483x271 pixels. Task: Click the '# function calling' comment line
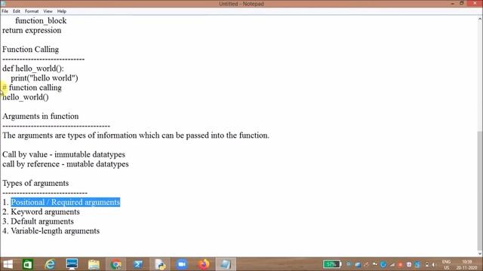32,87
